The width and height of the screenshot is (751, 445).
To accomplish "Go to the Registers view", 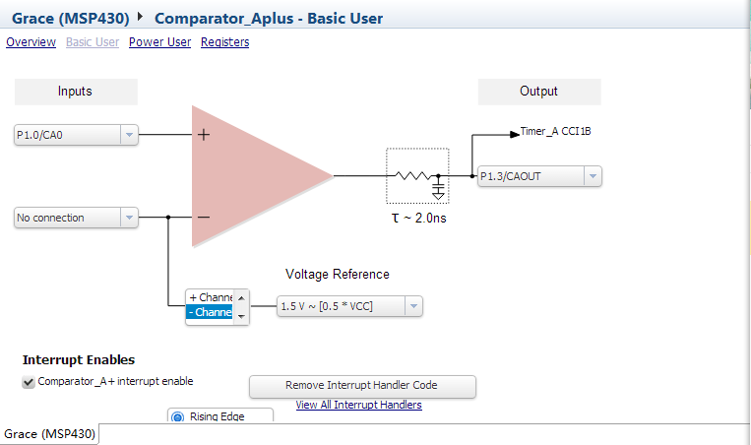I will coord(224,42).
